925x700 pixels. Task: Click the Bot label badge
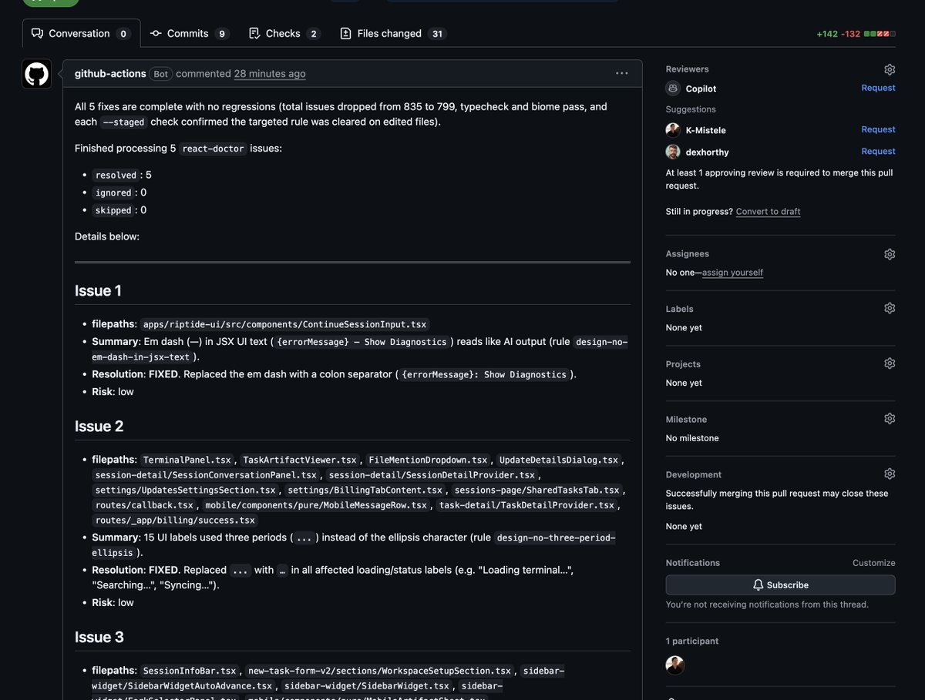point(160,74)
